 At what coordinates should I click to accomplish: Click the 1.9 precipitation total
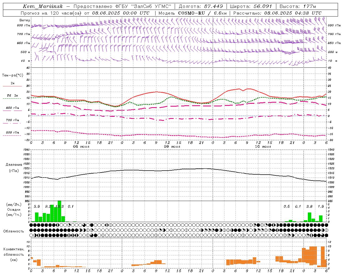pyautogui.click(x=321, y=207)
